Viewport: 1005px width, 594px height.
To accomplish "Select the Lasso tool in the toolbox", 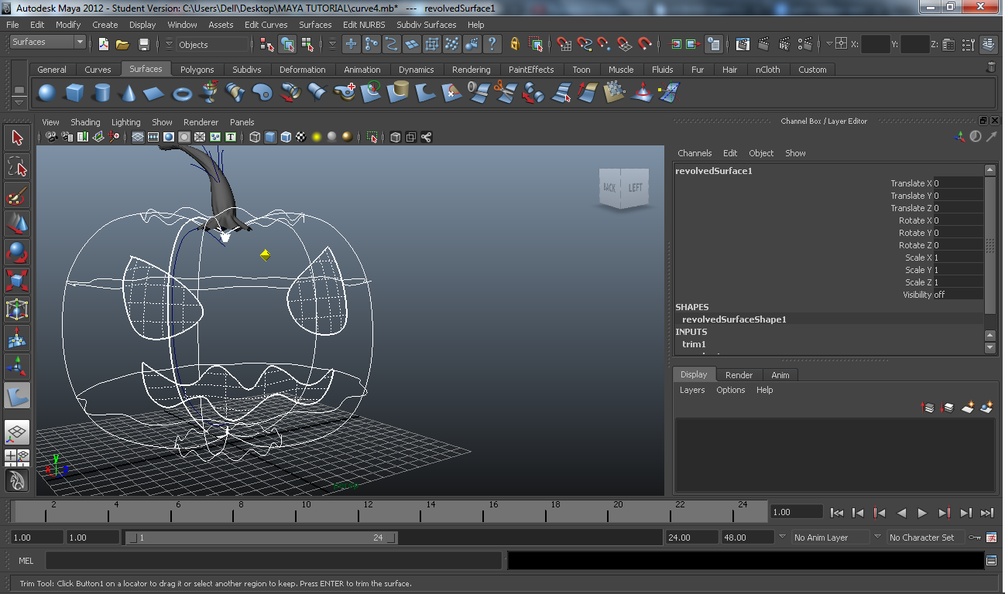I will click(17, 167).
